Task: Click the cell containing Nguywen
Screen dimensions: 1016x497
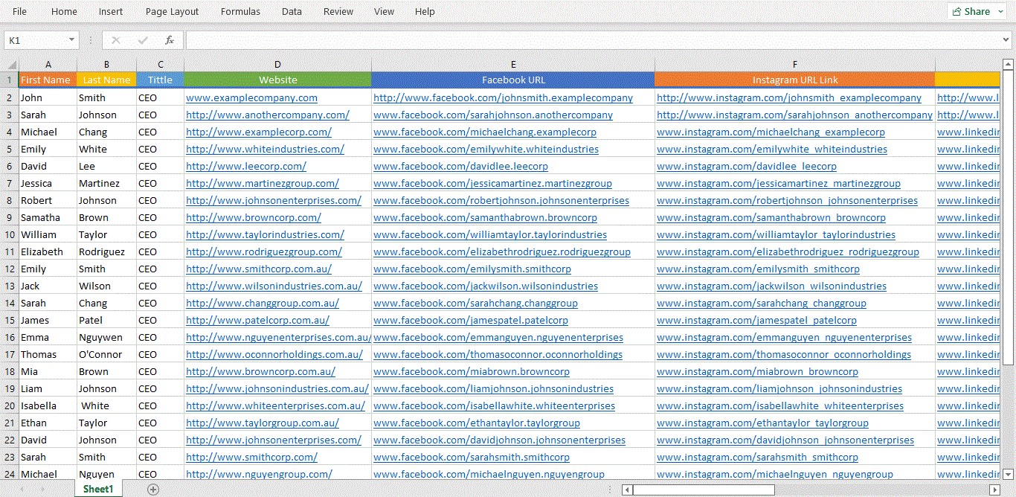Action: coord(106,337)
